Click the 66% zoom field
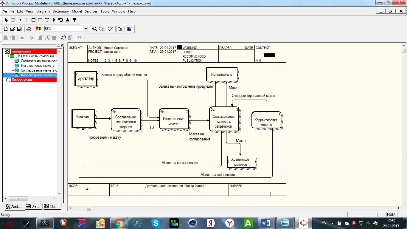 coord(64,29)
